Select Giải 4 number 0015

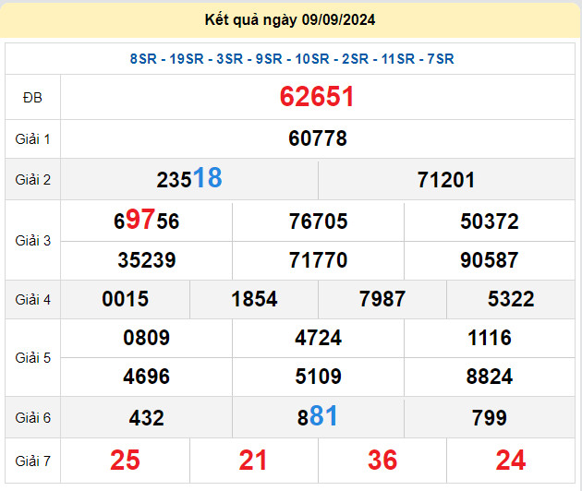(126, 299)
